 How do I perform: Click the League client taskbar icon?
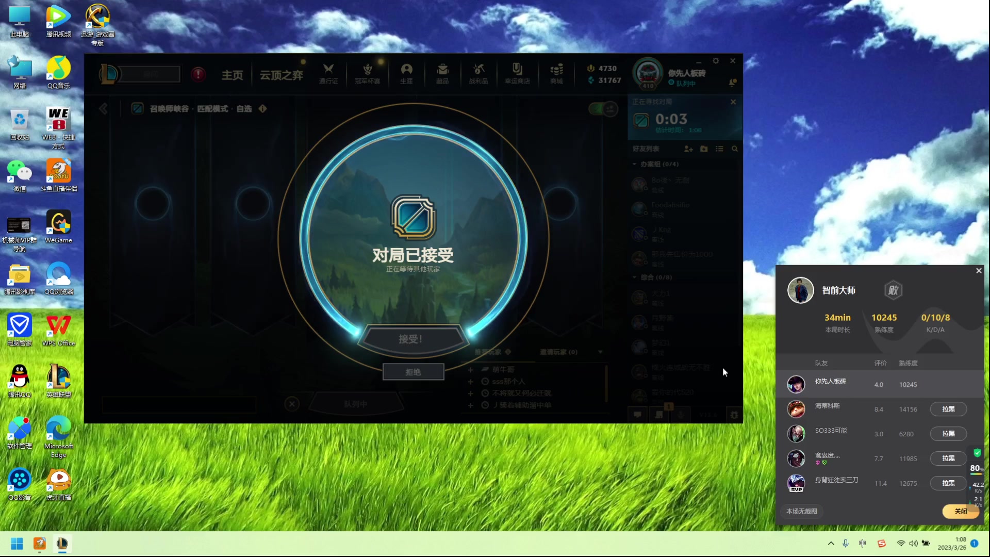62,544
